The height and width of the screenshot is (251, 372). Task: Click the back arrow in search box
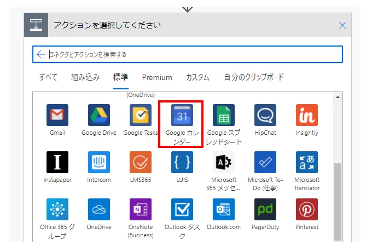[41, 54]
